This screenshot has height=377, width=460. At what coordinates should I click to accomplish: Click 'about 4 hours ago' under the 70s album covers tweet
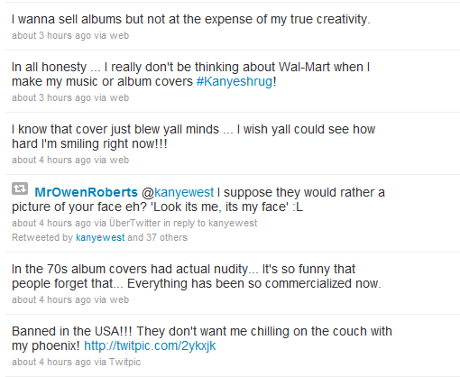pyautogui.click(x=51, y=299)
